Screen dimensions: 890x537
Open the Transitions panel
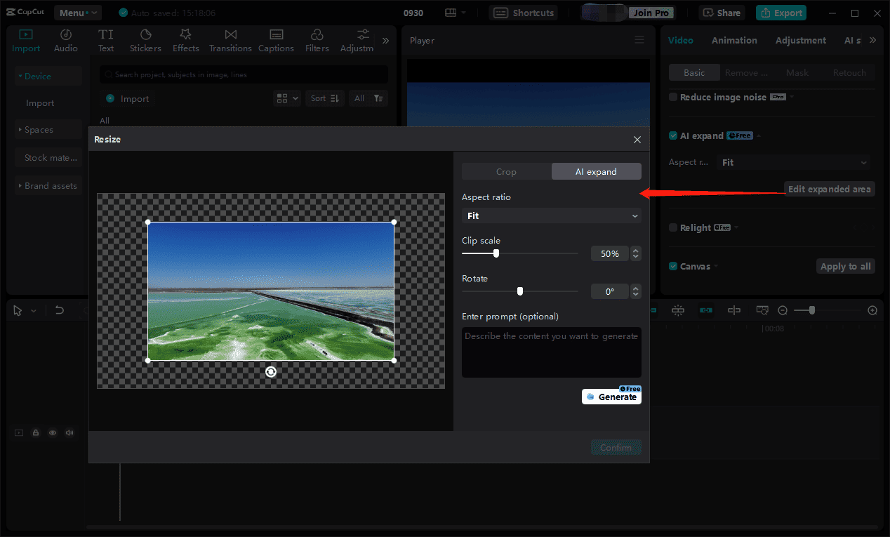coord(230,41)
